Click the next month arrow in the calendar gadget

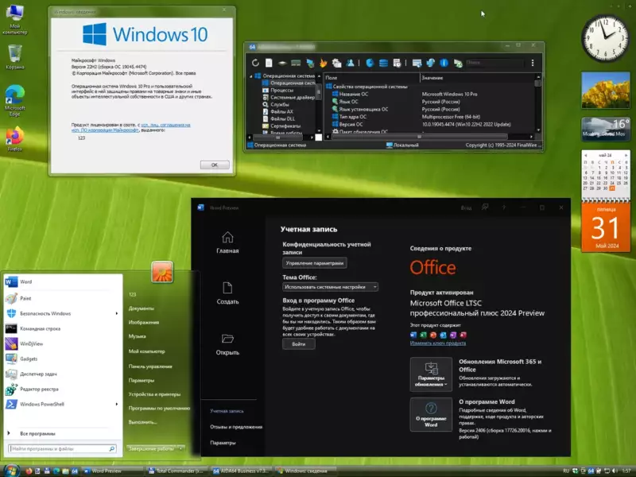626,155
